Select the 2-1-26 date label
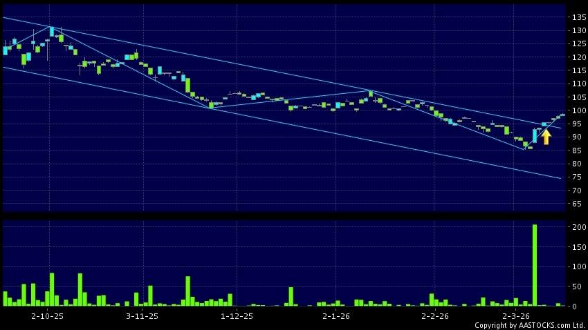The height and width of the screenshot is (330, 588). click(339, 316)
